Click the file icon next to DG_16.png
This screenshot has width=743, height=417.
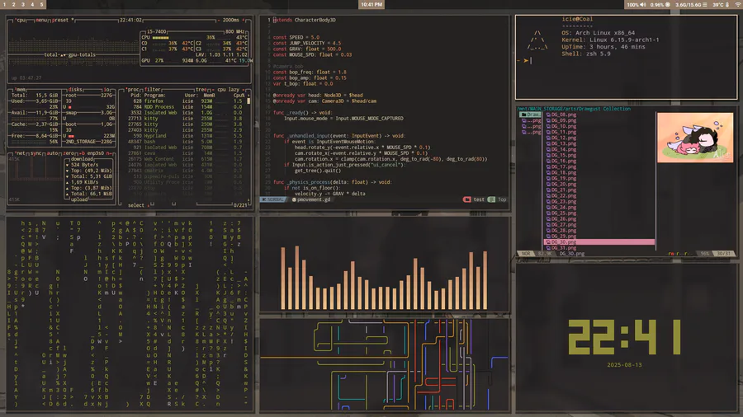[548, 161]
